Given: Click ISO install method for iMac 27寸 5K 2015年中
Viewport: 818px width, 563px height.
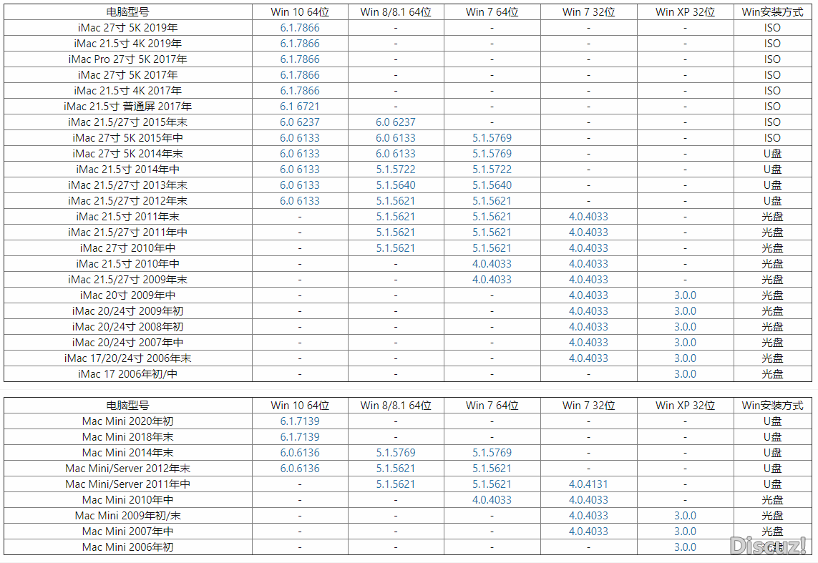Looking at the screenshot, I should [773, 137].
